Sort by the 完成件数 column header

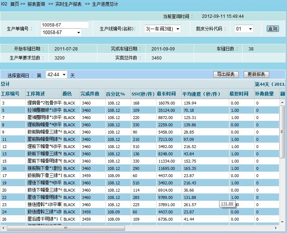coord(90,94)
